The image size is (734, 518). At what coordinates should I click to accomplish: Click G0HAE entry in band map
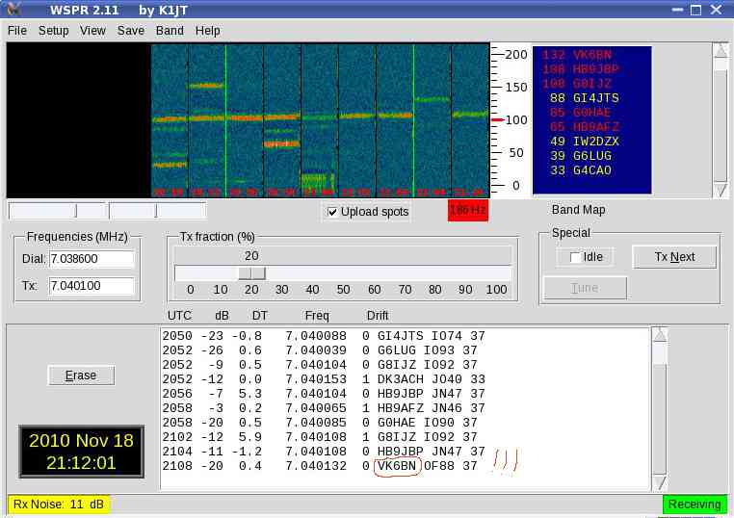pyautogui.click(x=581, y=113)
